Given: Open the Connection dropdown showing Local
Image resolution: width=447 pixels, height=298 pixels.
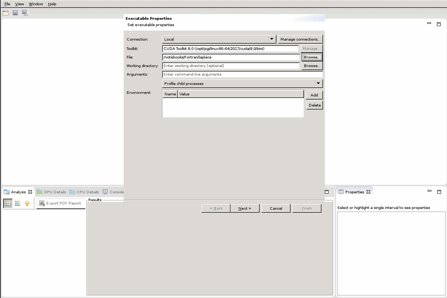Looking at the screenshot, I should tap(219, 39).
